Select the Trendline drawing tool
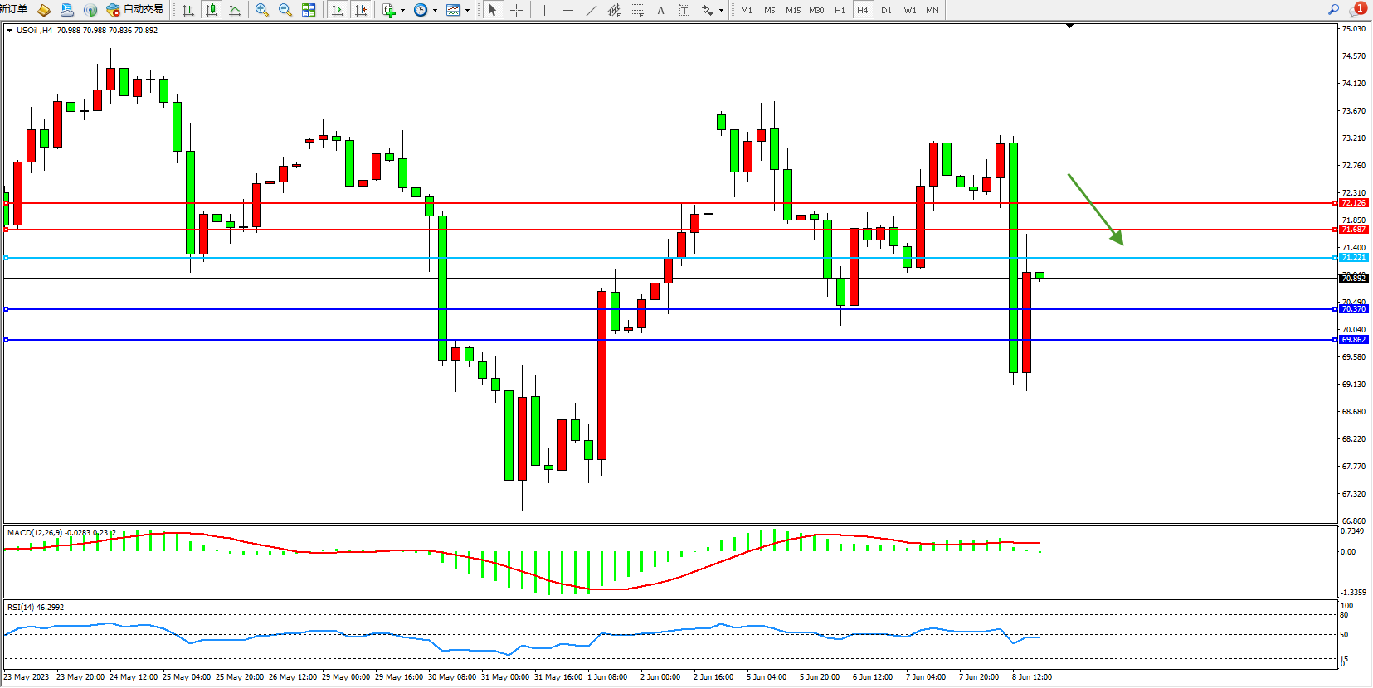This screenshot has height=688, width=1373. point(591,10)
